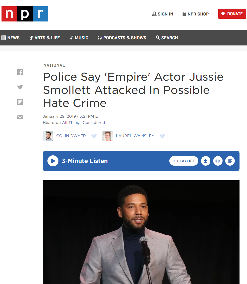
Task: Open the Search option
Action: click(167, 38)
